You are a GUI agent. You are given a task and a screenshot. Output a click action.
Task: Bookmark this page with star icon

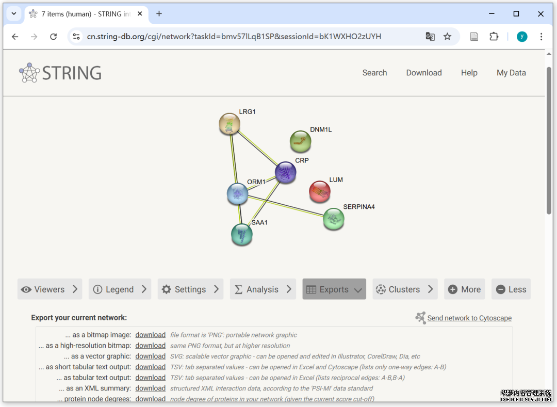pyautogui.click(x=447, y=37)
